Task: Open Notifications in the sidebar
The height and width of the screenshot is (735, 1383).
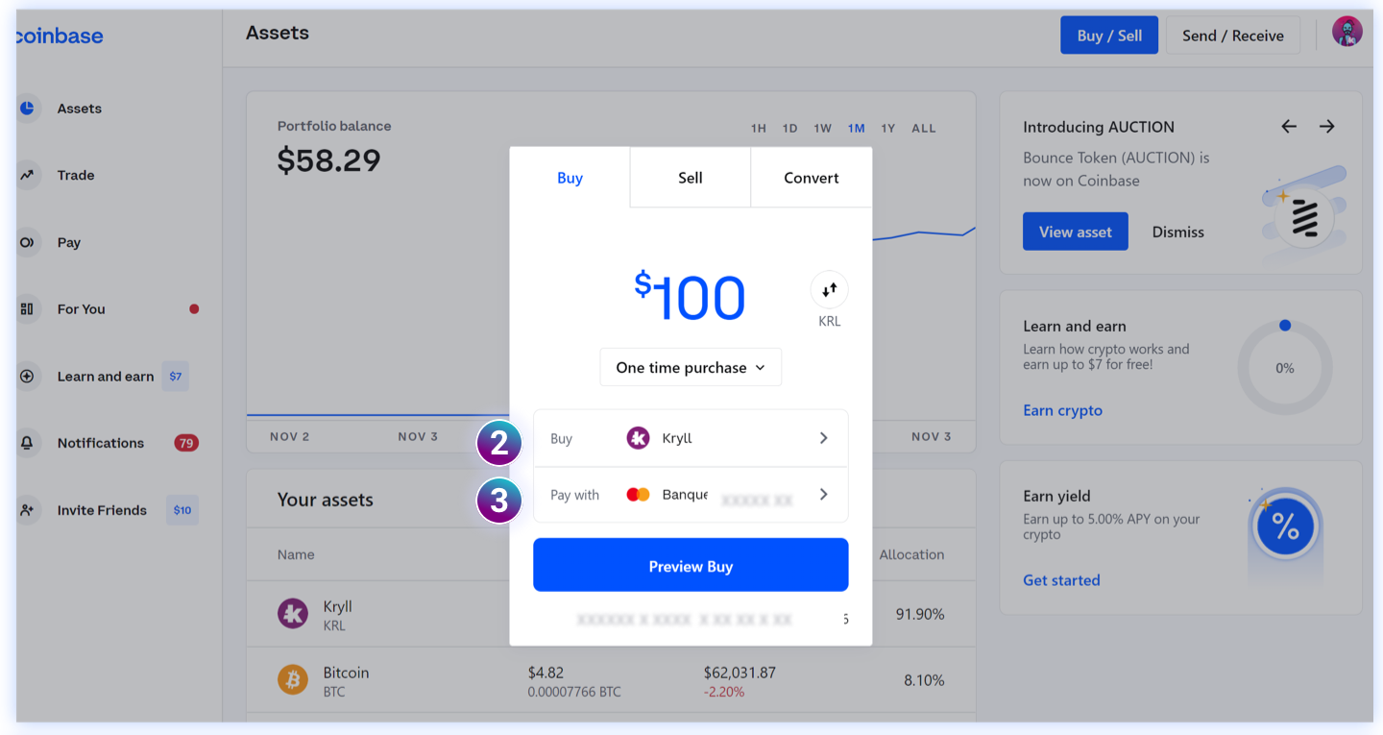Action: [101, 443]
